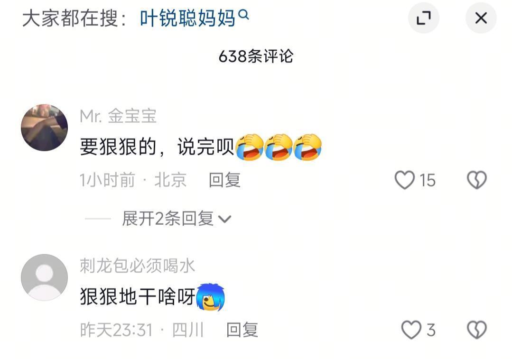The width and height of the screenshot is (512, 359).
Task: Open Mr. 金宝宝's profile picture
Action: 45,128
